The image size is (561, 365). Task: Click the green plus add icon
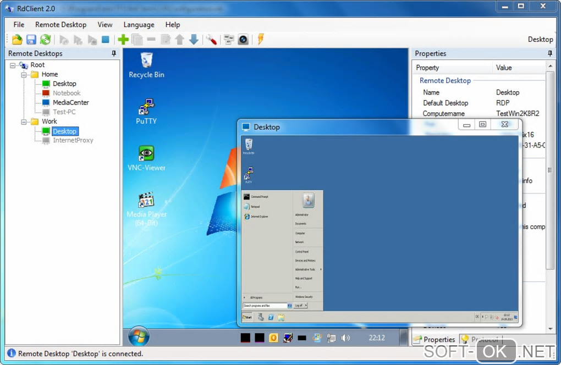(123, 40)
